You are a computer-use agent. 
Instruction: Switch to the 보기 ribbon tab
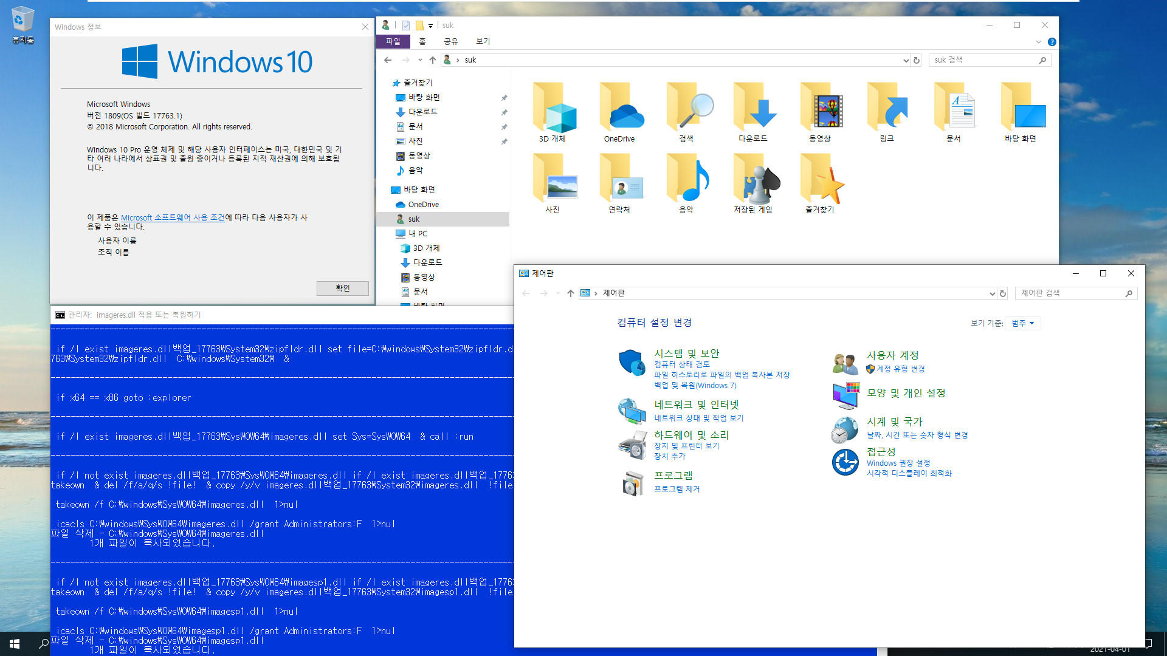pos(483,41)
